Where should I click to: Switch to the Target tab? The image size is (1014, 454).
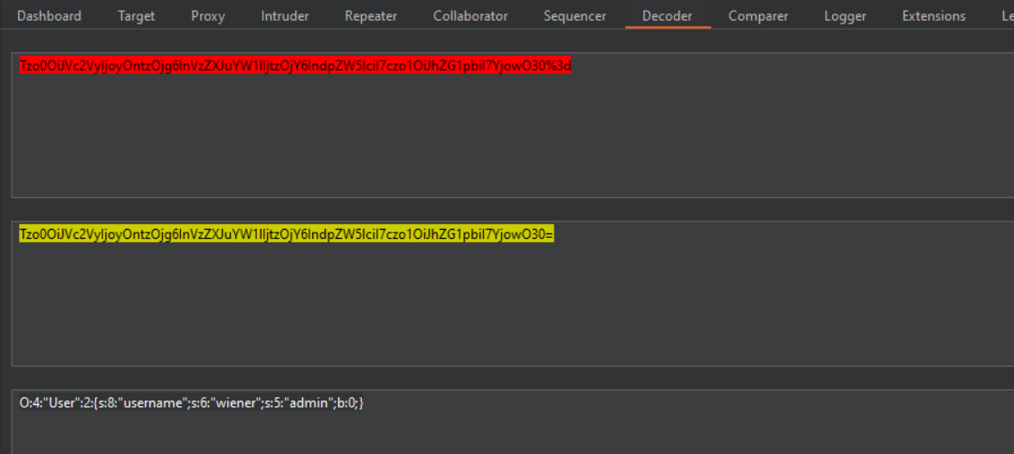coord(136,16)
